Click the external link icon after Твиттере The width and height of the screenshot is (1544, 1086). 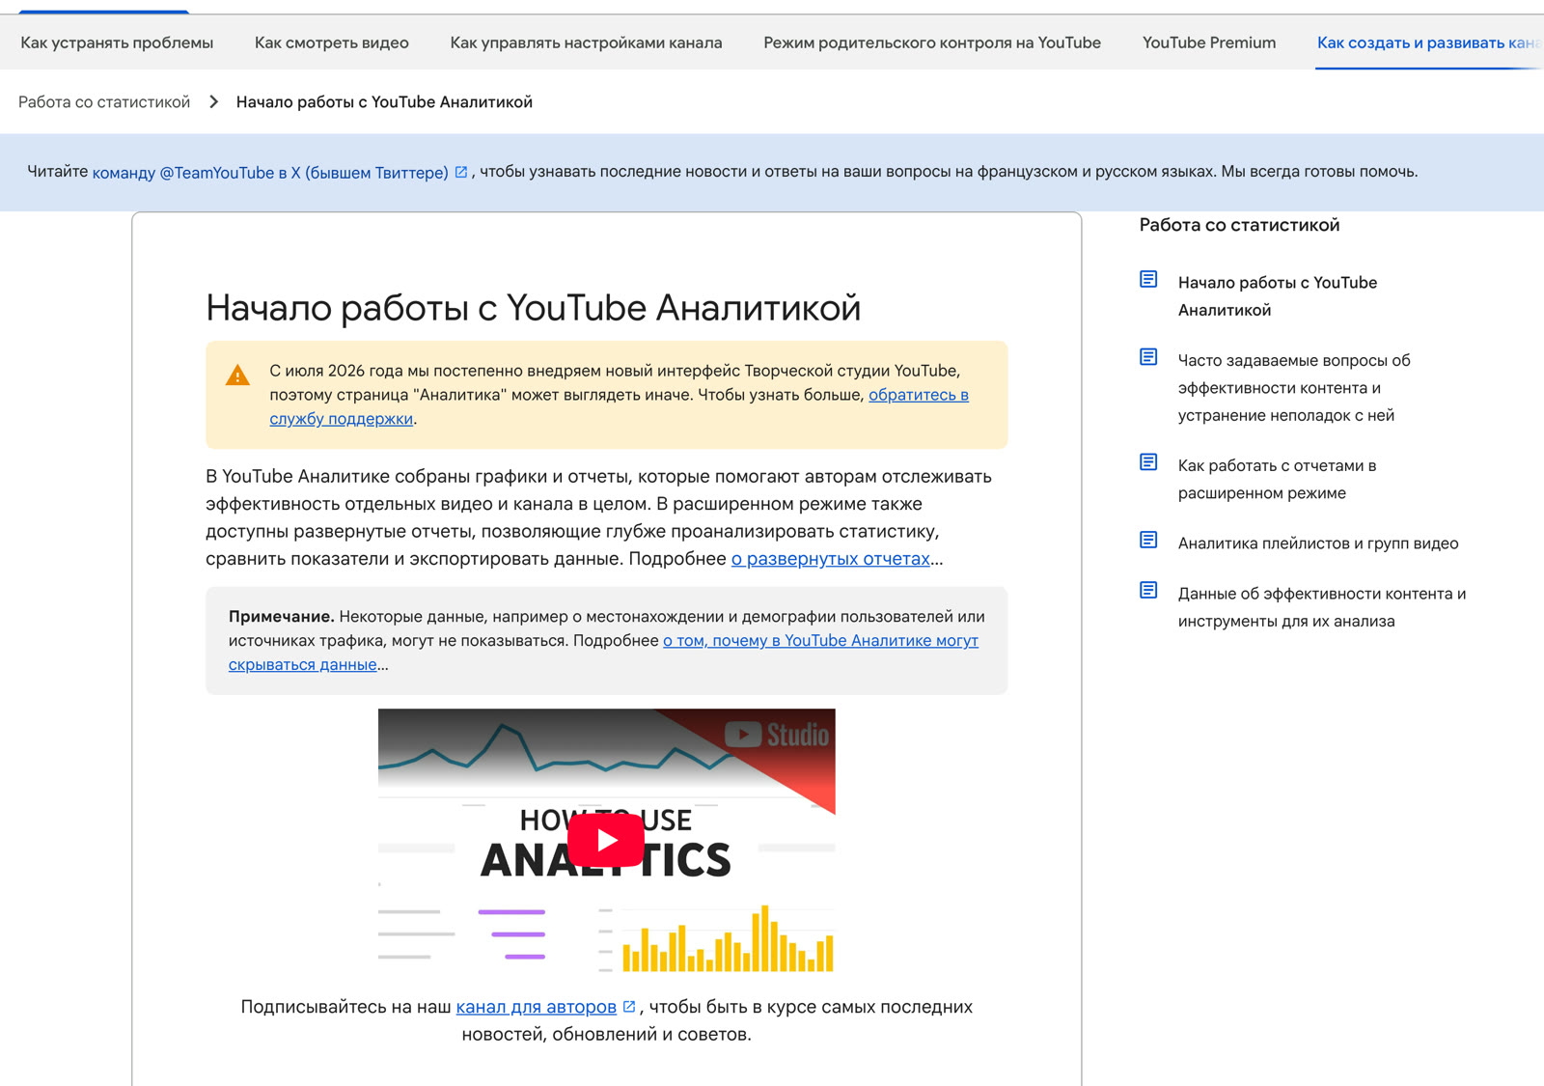click(461, 172)
